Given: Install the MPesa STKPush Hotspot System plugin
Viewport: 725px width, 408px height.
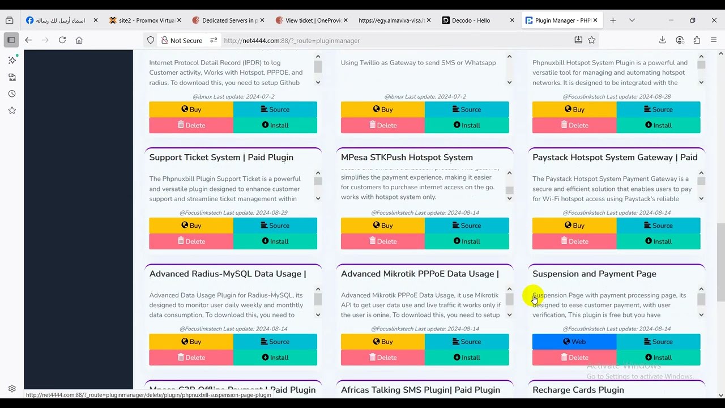Looking at the screenshot, I should point(467,241).
